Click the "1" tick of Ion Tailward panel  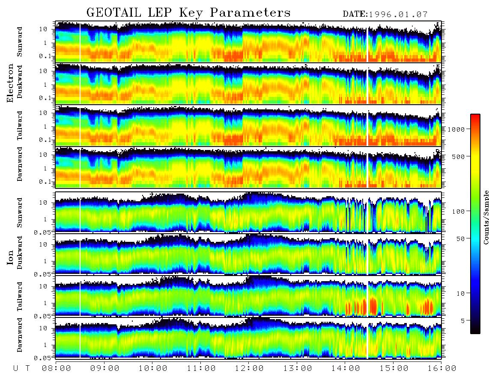pos(45,303)
